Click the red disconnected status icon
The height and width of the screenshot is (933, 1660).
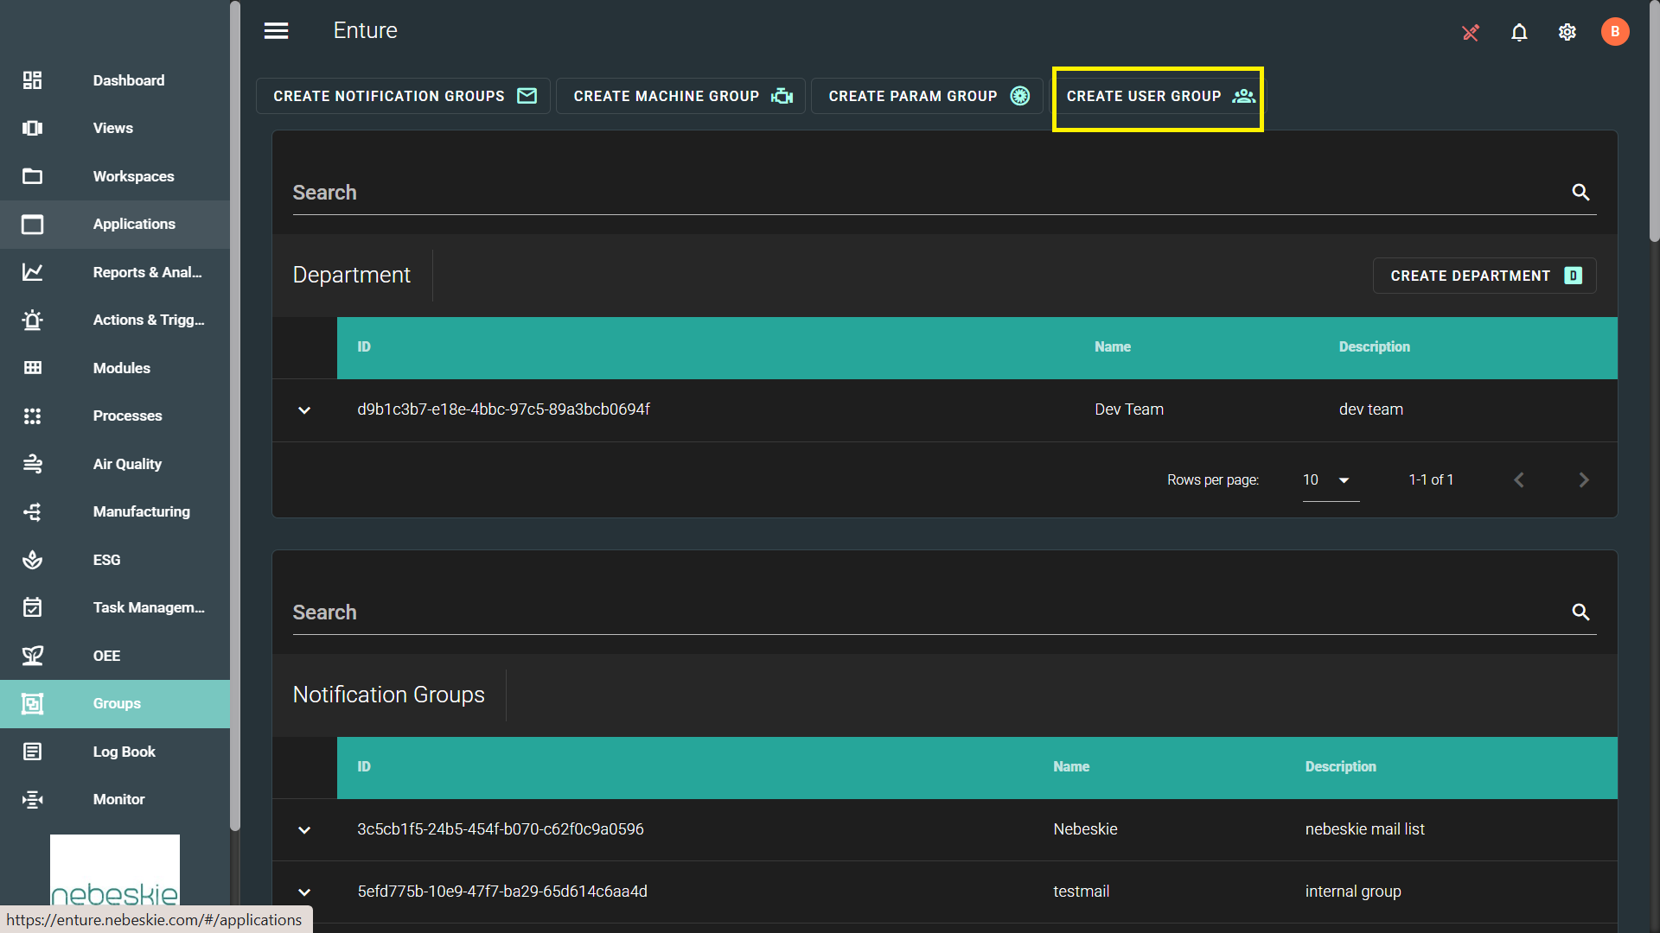point(1470,33)
